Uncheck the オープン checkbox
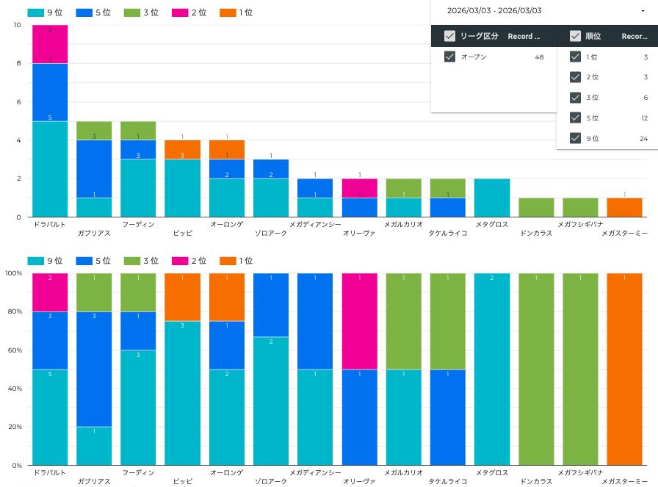This screenshot has height=487, width=658. tap(450, 57)
